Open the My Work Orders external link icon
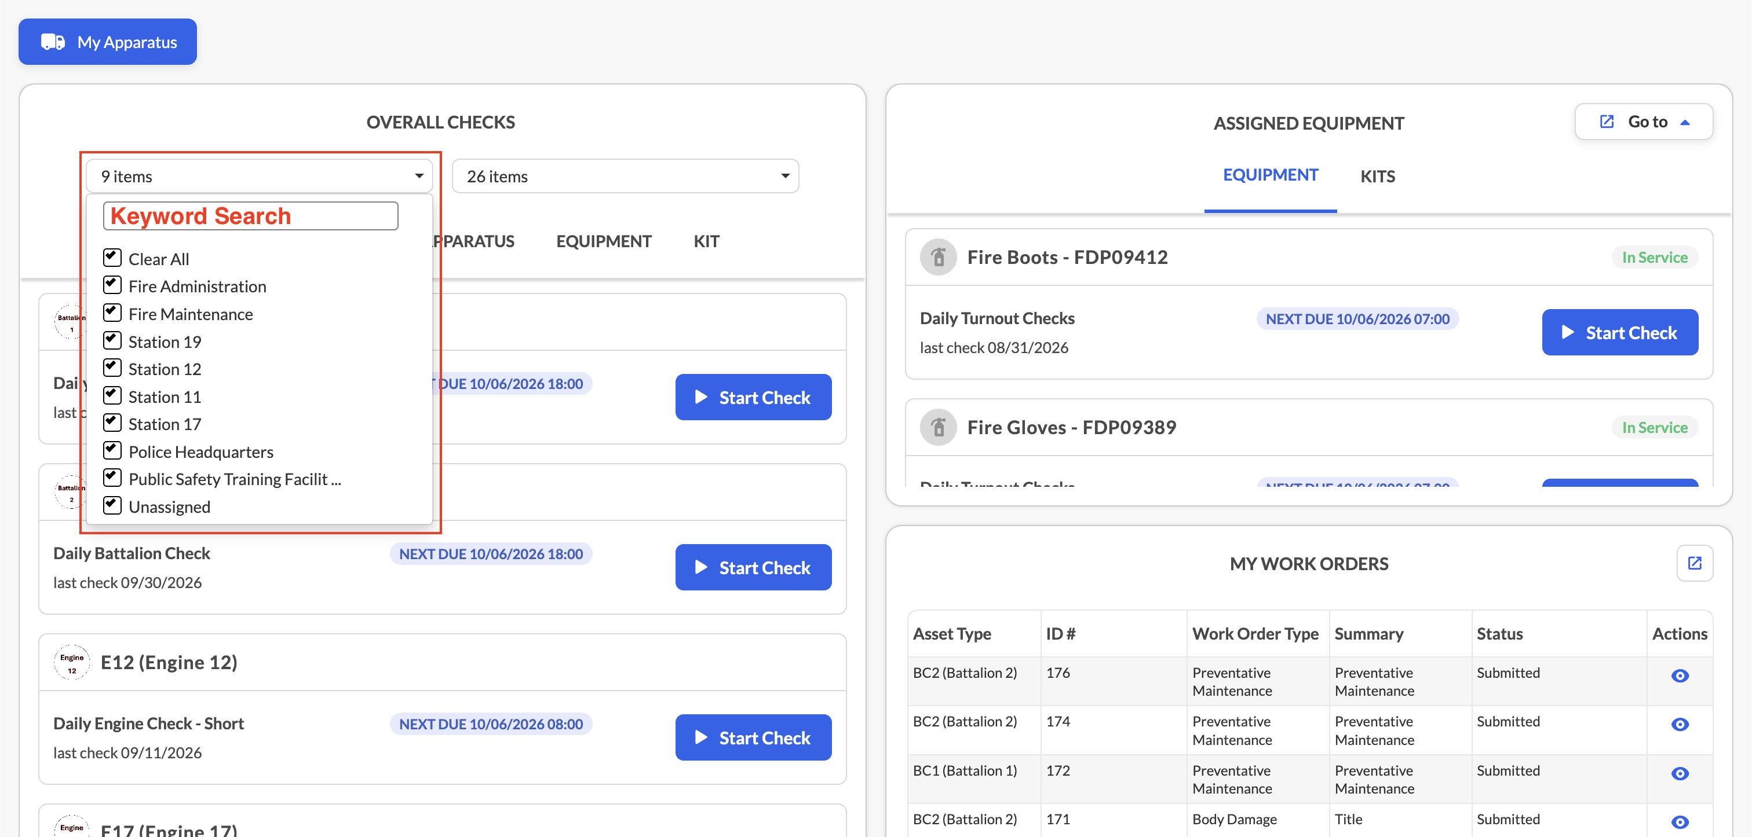Image resolution: width=1752 pixels, height=837 pixels. [1694, 563]
